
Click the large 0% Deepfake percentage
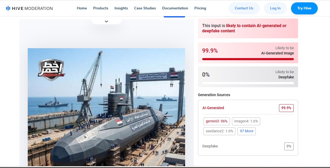coord(206,75)
